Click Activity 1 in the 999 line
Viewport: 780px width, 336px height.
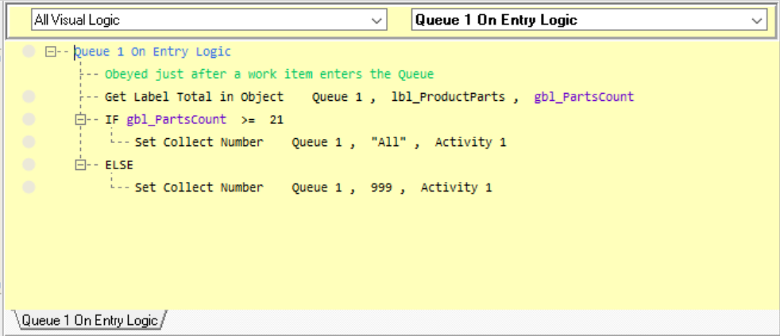tap(456, 187)
